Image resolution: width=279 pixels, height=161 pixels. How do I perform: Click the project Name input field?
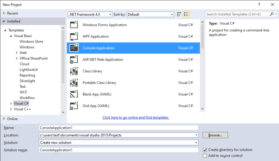[118, 128]
